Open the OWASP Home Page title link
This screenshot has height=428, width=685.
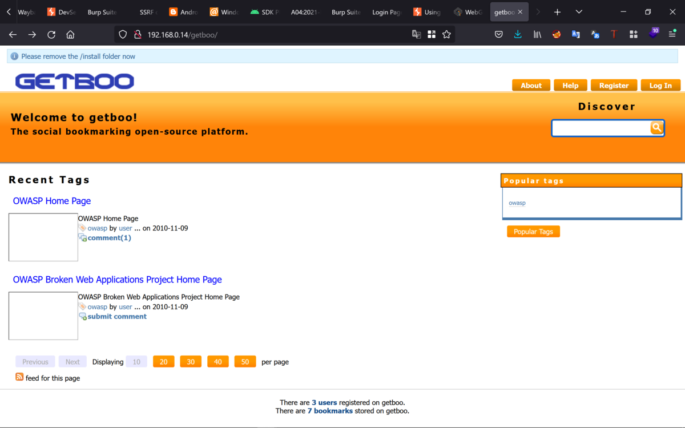(x=52, y=201)
